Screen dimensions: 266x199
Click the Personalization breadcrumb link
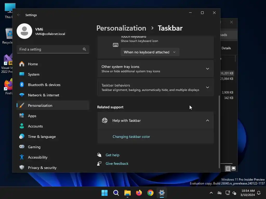pos(121,28)
